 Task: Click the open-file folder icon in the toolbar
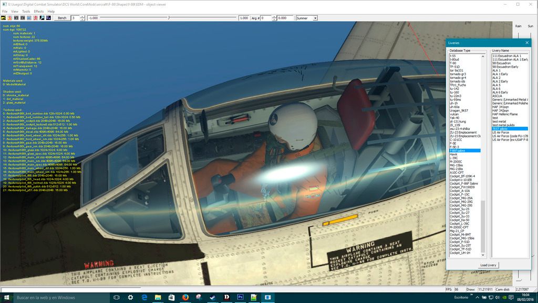click(x=3, y=18)
